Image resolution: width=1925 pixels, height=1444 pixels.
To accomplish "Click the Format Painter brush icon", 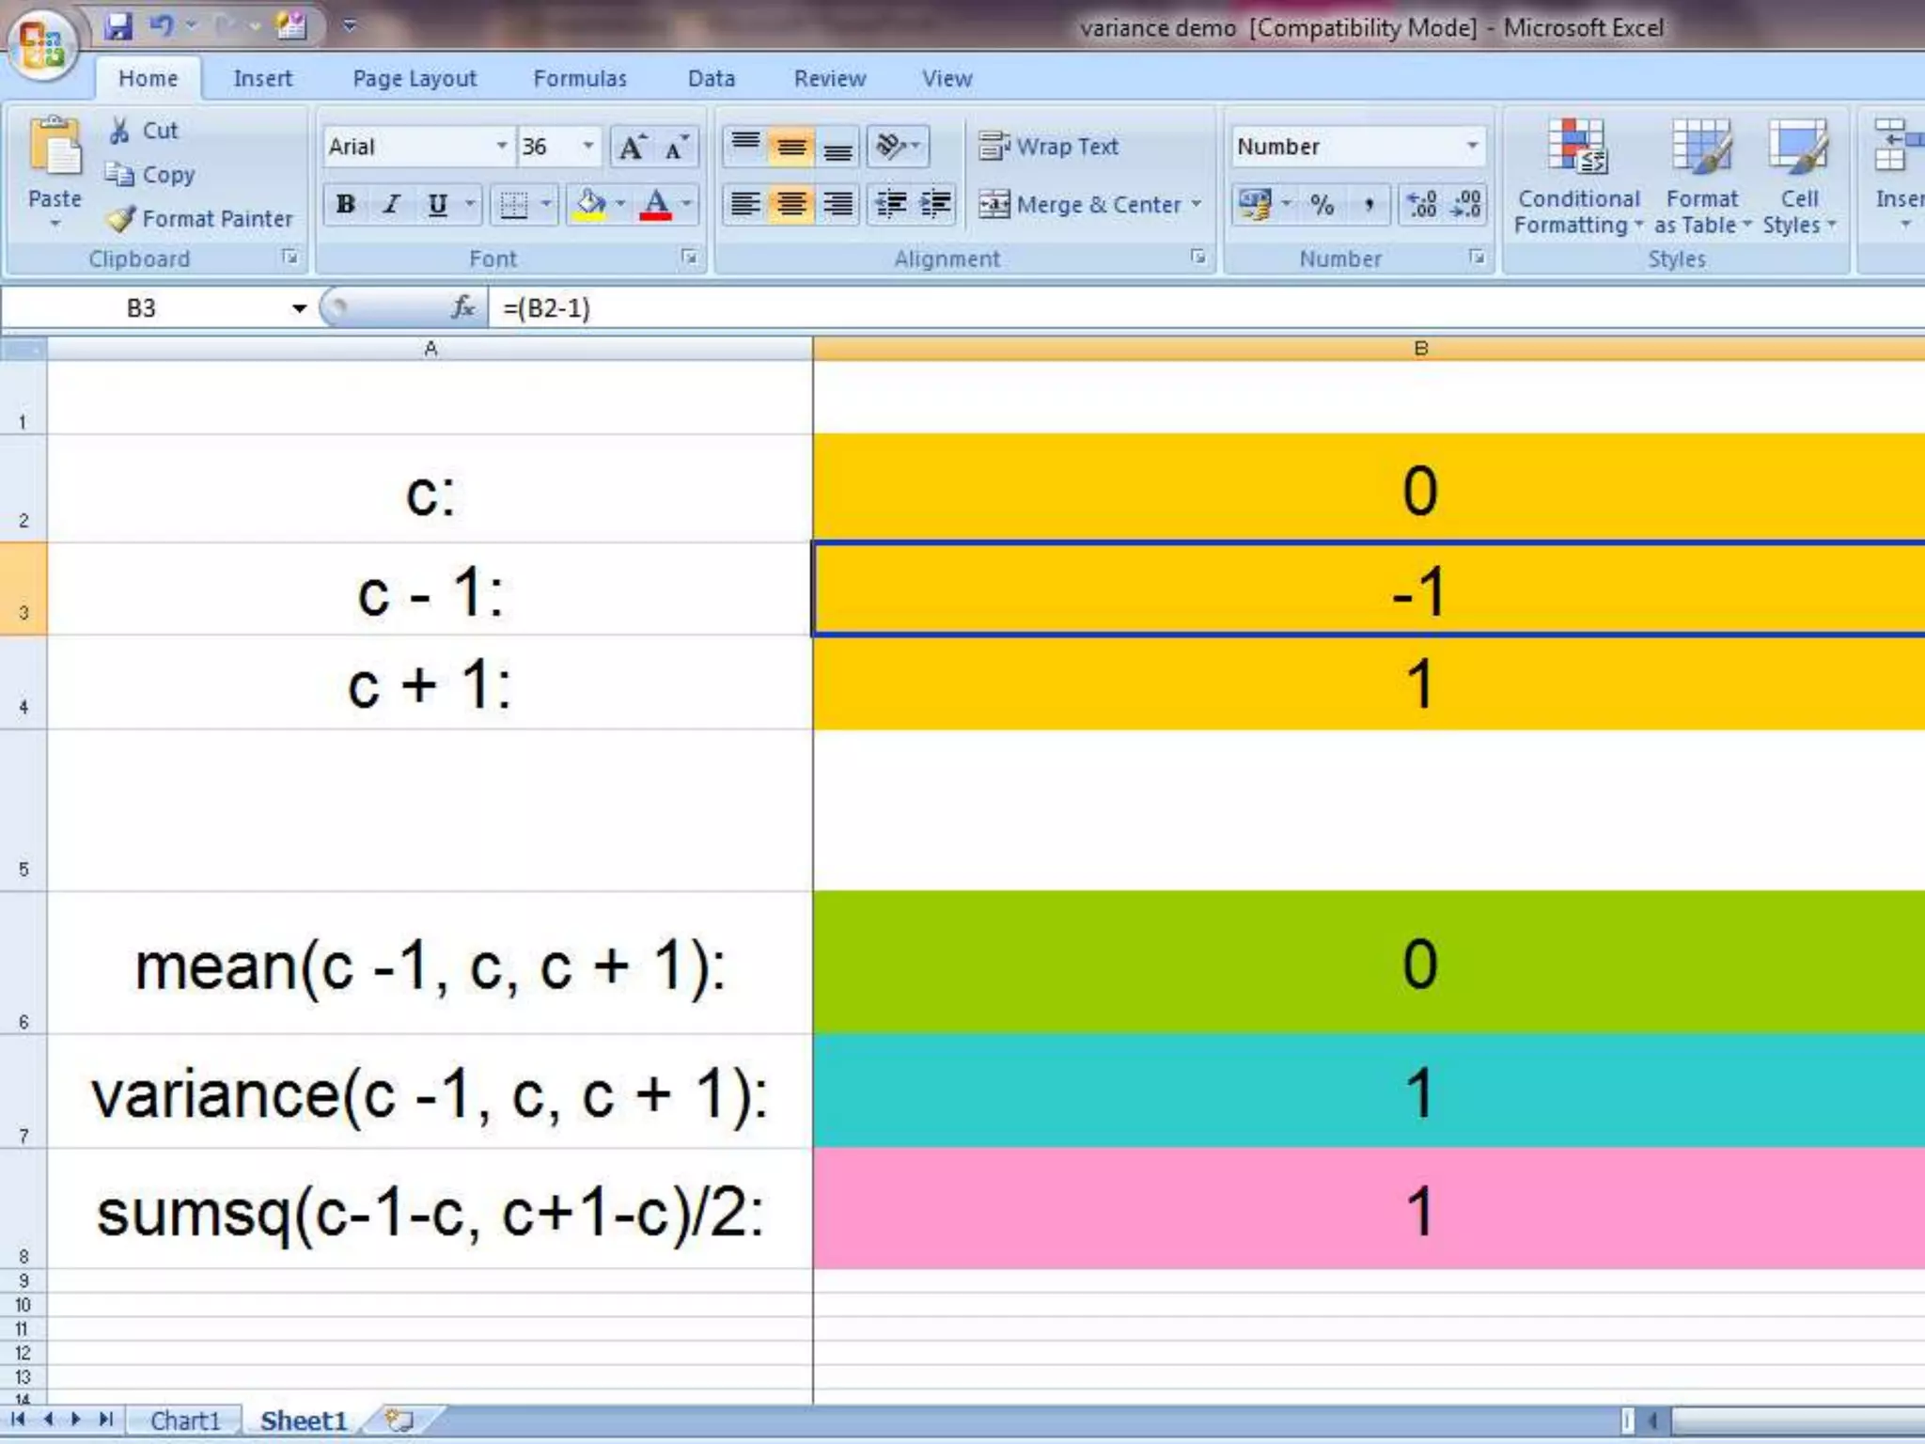I will 121,219.
